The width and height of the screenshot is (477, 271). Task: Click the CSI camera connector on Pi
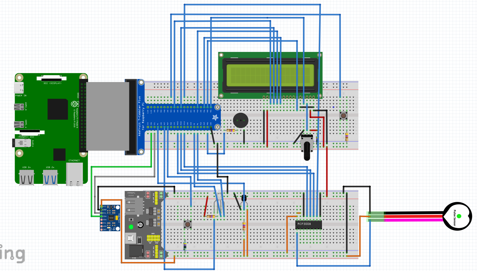tap(30, 132)
